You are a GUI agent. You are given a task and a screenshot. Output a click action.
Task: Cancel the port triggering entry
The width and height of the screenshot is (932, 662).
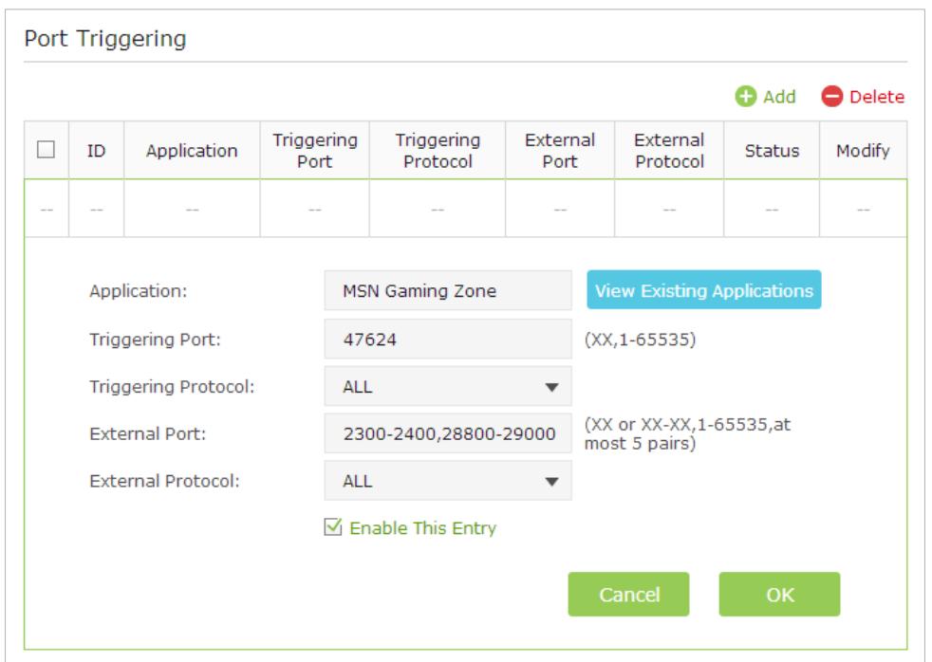coord(629,595)
